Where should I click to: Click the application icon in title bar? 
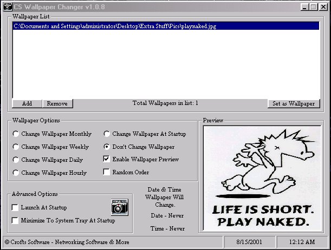(7, 6)
